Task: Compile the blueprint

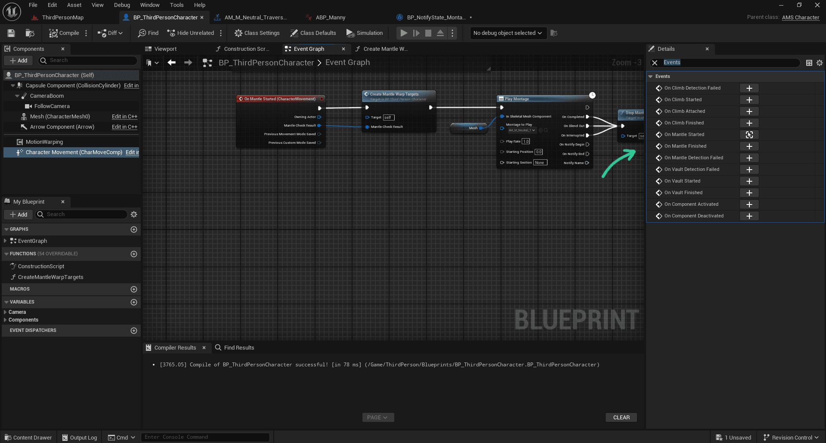Action: pos(64,33)
